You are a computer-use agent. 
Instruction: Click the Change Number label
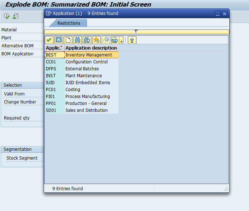point(20,102)
